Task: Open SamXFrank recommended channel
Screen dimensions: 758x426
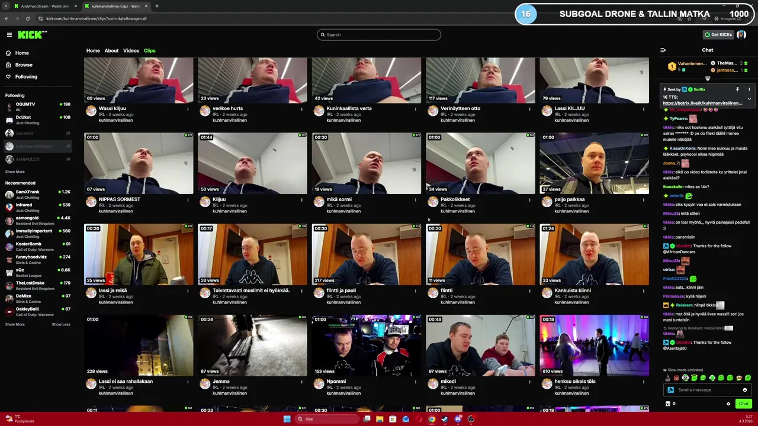Action: click(37, 194)
